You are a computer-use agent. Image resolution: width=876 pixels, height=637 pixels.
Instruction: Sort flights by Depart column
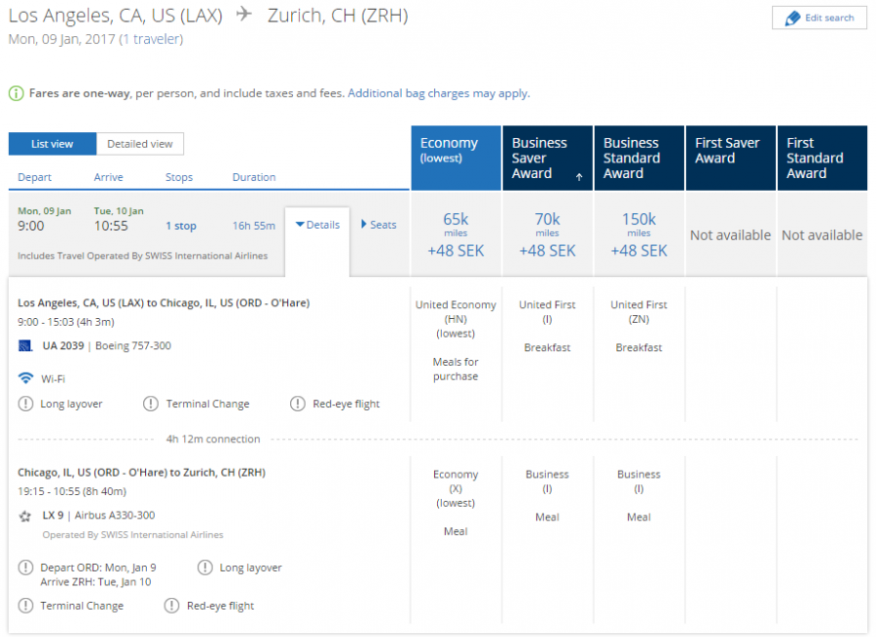(35, 177)
